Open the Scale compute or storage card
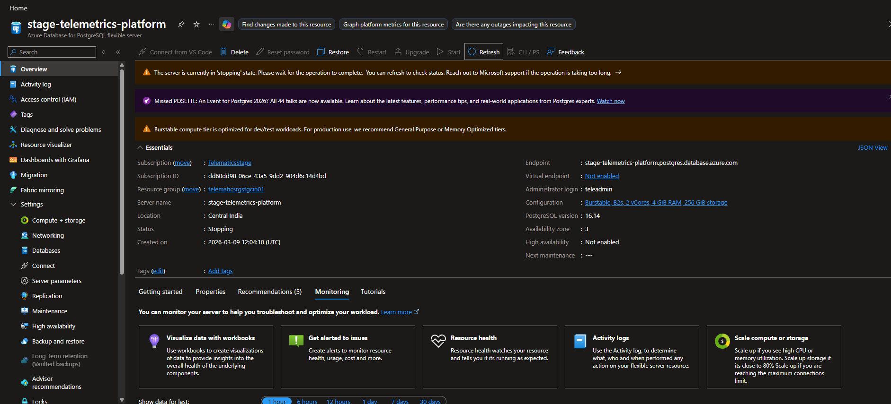The height and width of the screenshot is (404, 891). tap(774, 357)
